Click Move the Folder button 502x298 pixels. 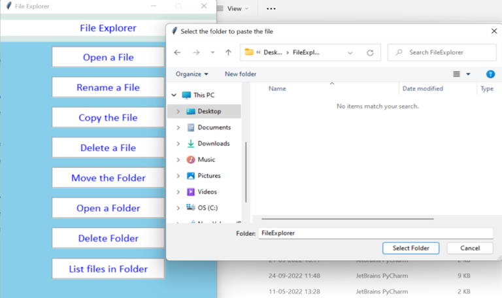tap(109, 178)
